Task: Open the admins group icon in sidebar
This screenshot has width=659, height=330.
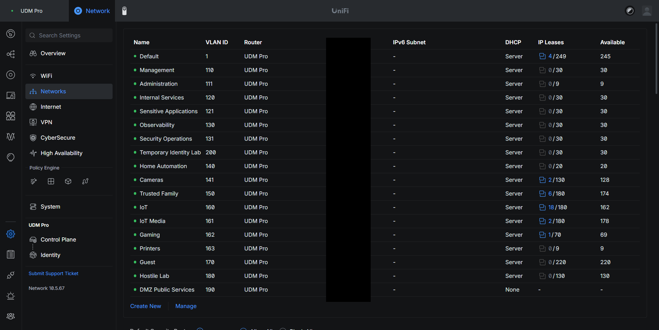Action: tap(11, 316)
